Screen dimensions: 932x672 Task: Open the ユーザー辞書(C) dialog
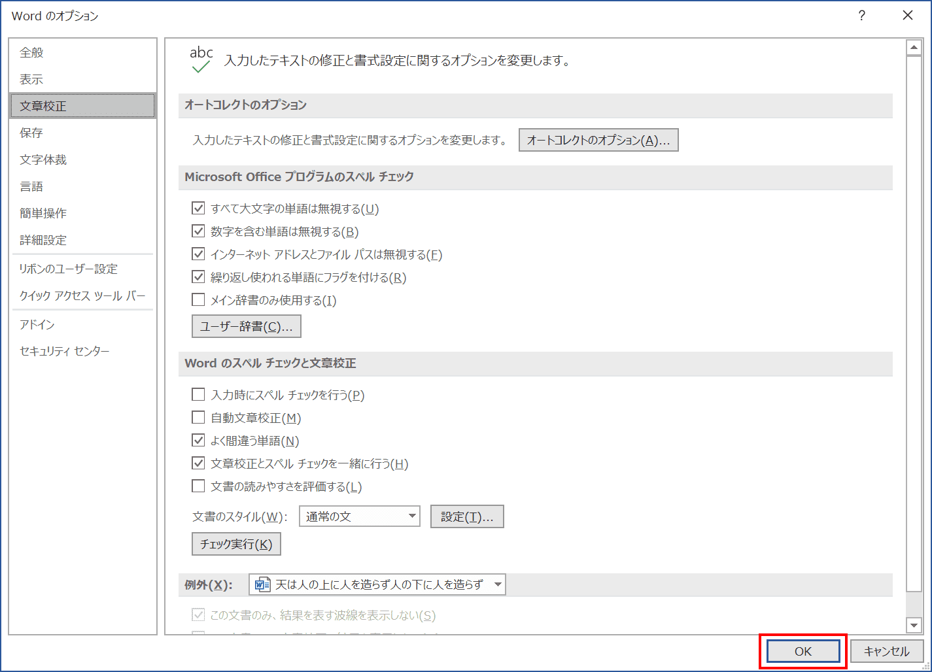point(247,326)
